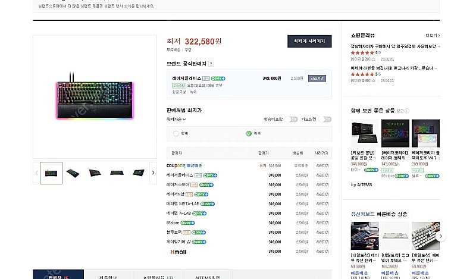Show next fast-delivery products with right chevron
The image size is (476, 279).
pyautogui.click(x=441, y=236)
